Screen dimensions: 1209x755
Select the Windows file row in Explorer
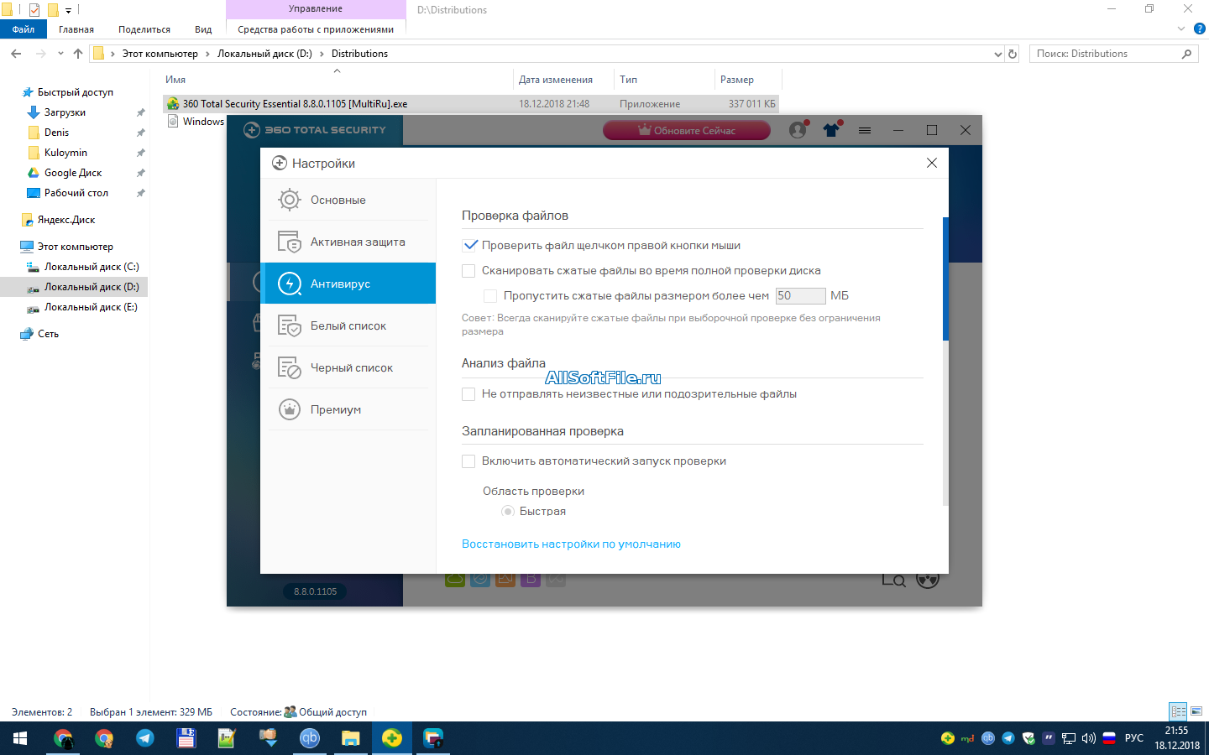[x=196, y=122]
